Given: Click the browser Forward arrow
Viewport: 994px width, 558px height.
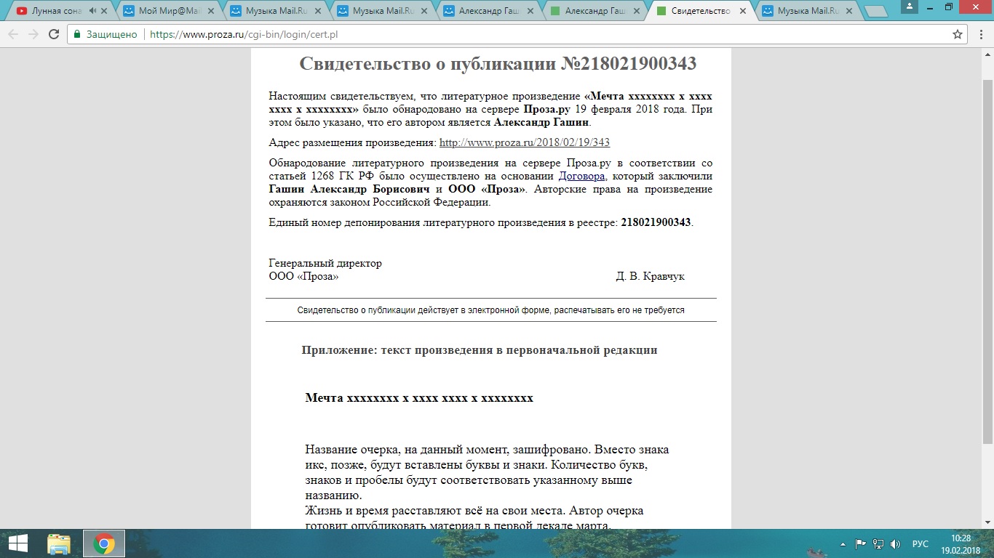Looking at the screenshot, I should point(33,34).
